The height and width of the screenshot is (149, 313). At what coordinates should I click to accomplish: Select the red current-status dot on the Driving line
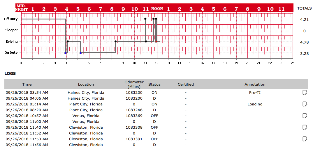pos(156,42)
